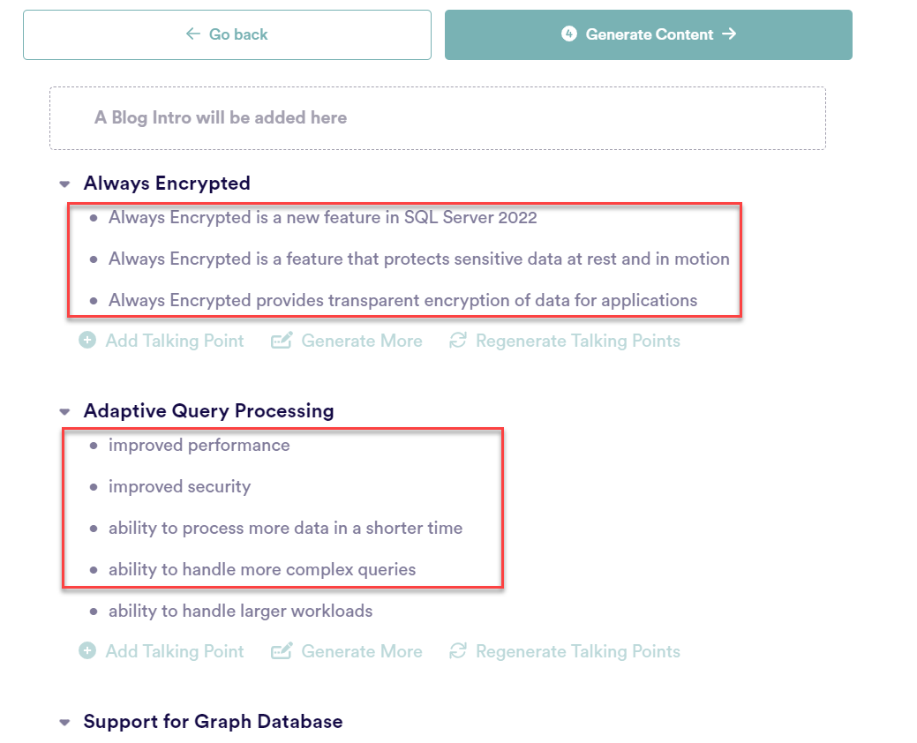The height and width of the screenshot is (743, 917).
Task: Click Regenerate icon under Adaptive Query Processing
Action: tap(457, 651)
